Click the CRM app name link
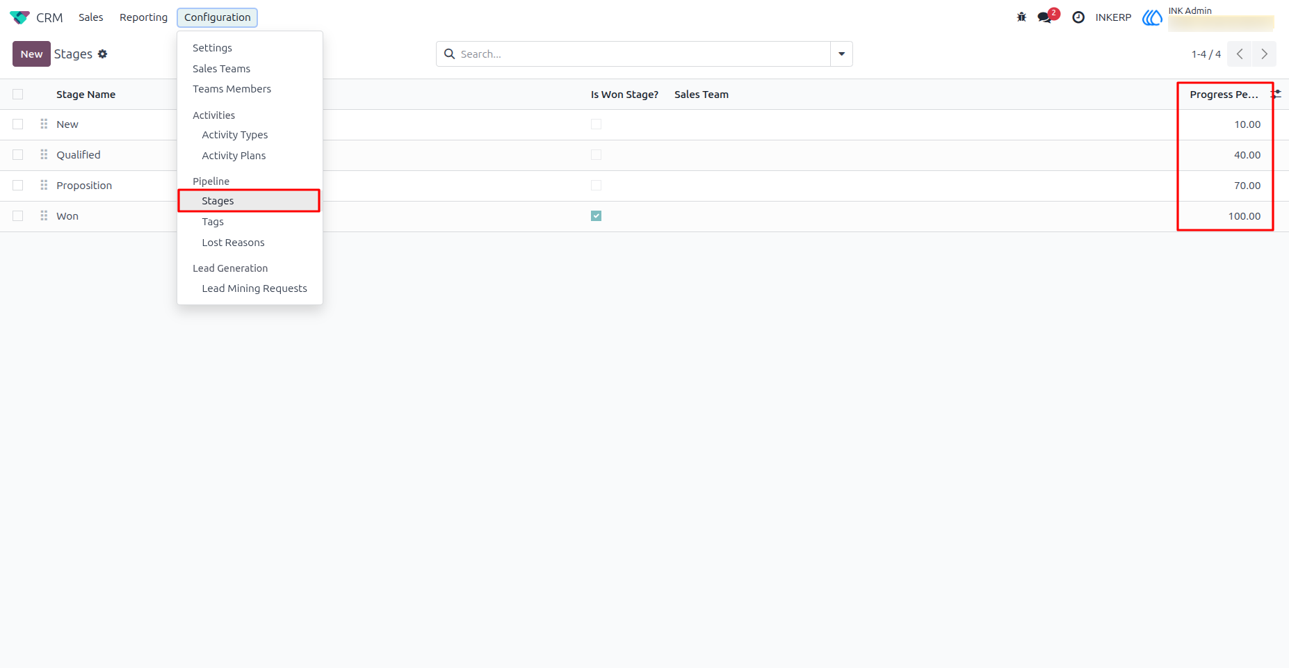The image size is (1289, 668). pos(49,17)
